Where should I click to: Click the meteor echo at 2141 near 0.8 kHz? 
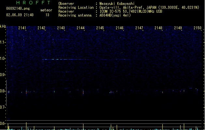pyautogui.click(x=26, y=92)
